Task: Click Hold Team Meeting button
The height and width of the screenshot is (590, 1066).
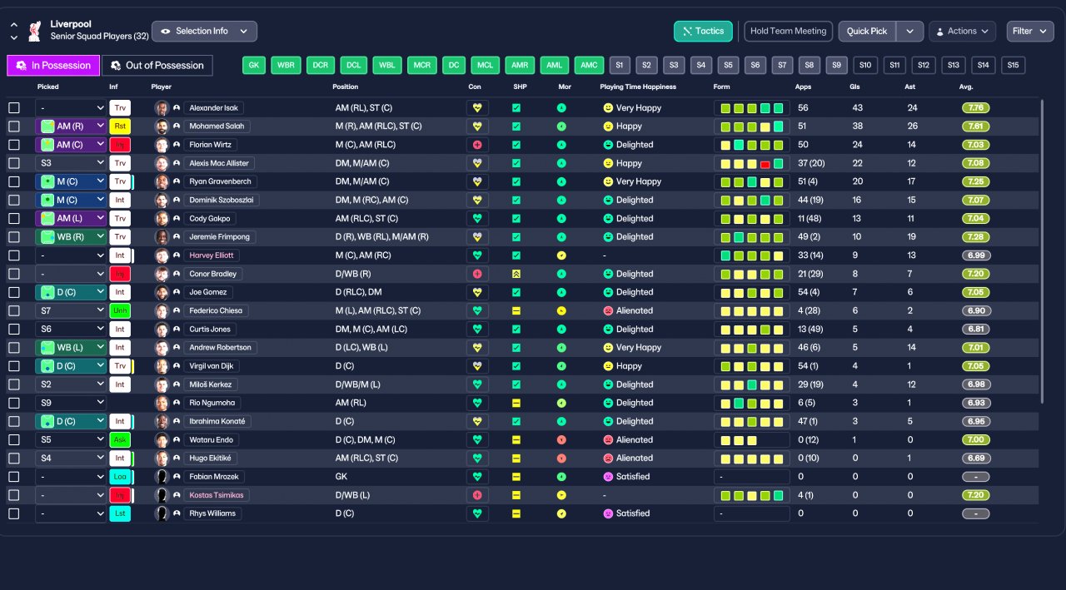Action: [x=788, y=32]
